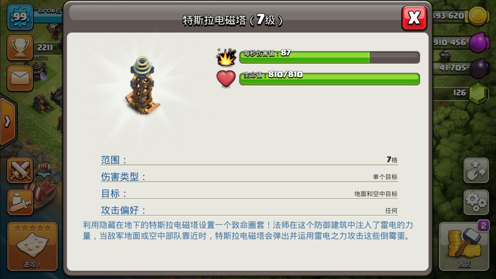Image resolution: width=496 pixels, height=279 pixels.
Task: Open the trophy ranking icon
Action: click(x=20, y=48)
